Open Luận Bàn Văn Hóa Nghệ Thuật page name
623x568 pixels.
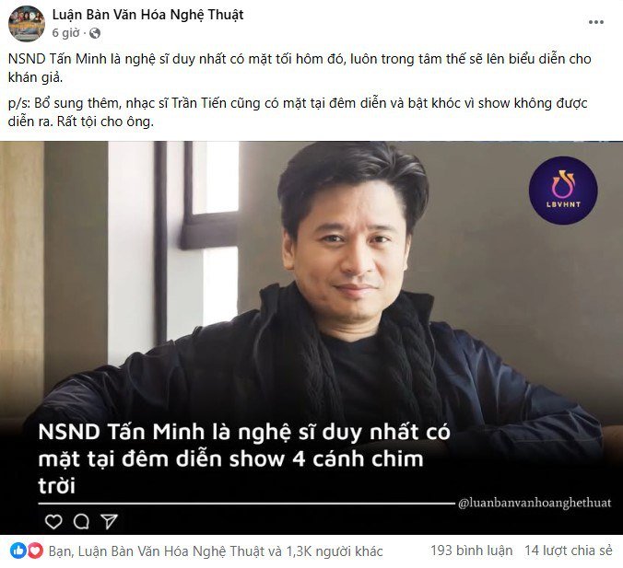point(147,15)
